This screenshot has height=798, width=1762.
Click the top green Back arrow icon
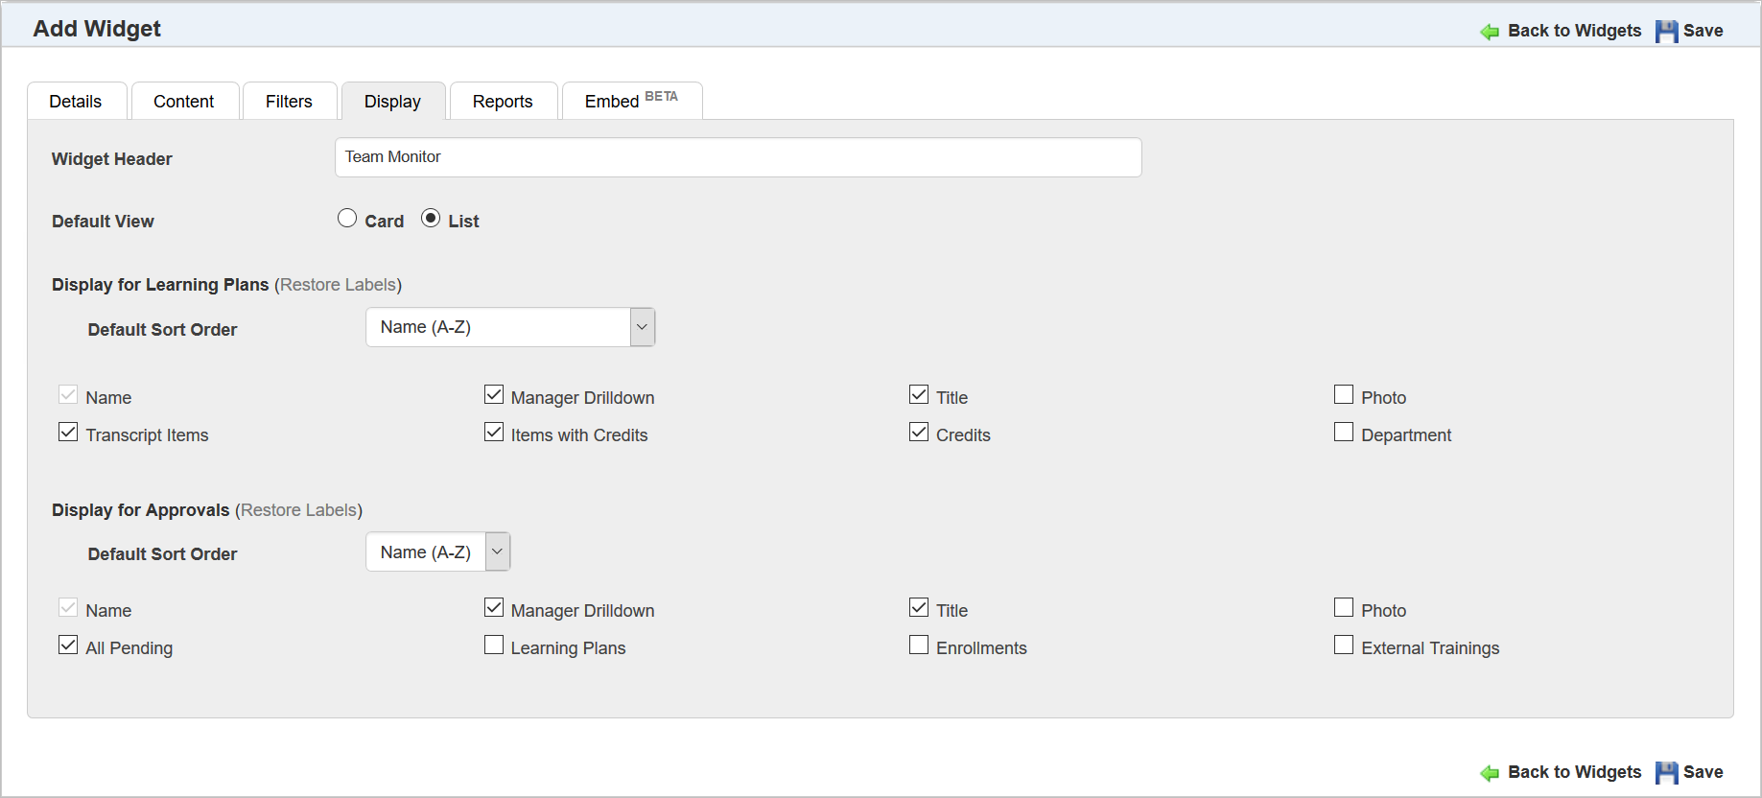(1490, 32)
